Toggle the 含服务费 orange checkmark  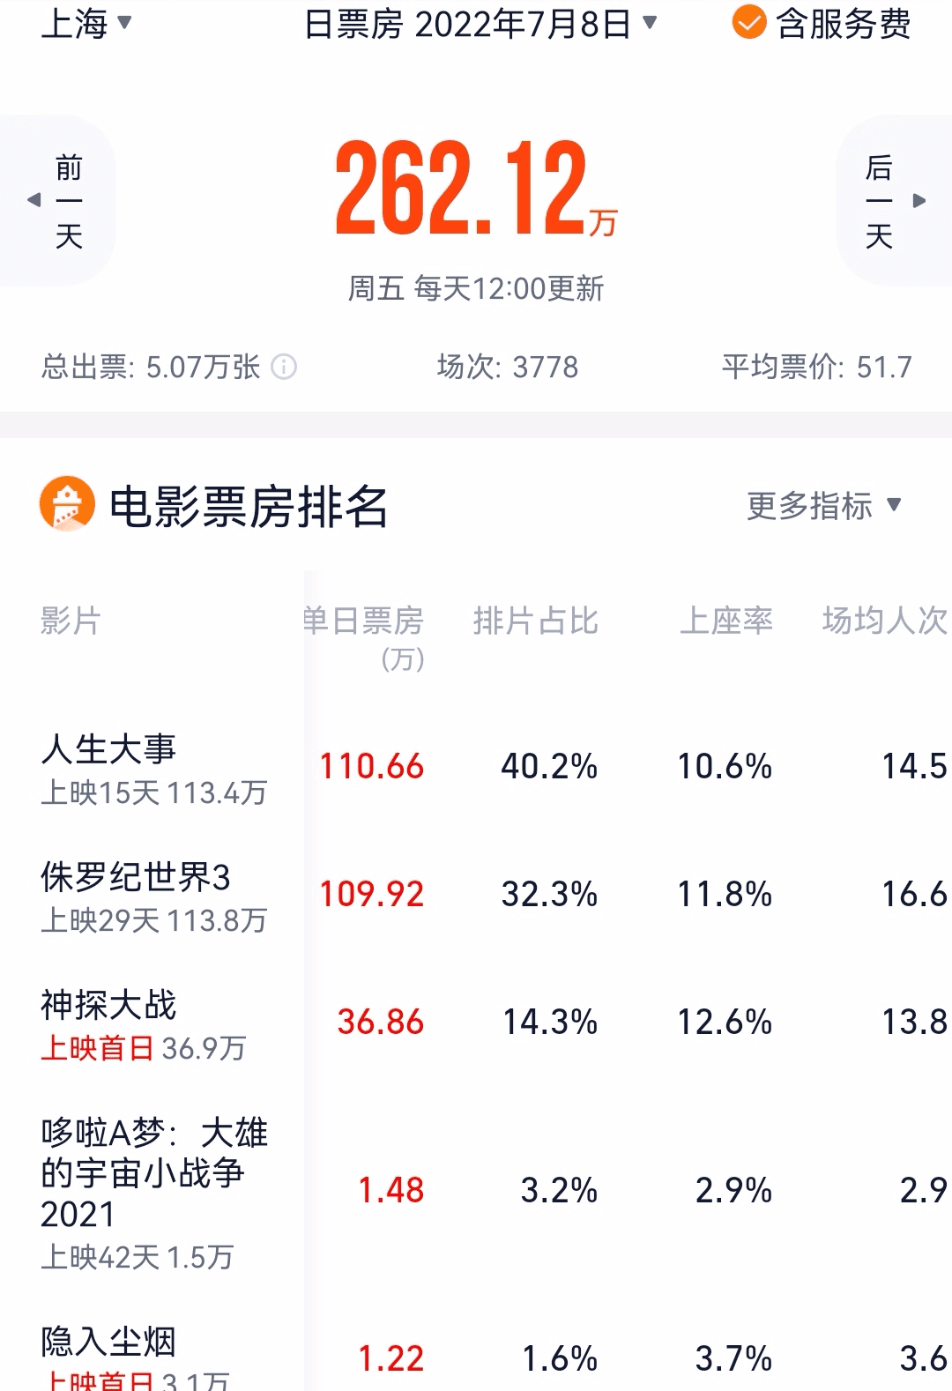(749, 23)
